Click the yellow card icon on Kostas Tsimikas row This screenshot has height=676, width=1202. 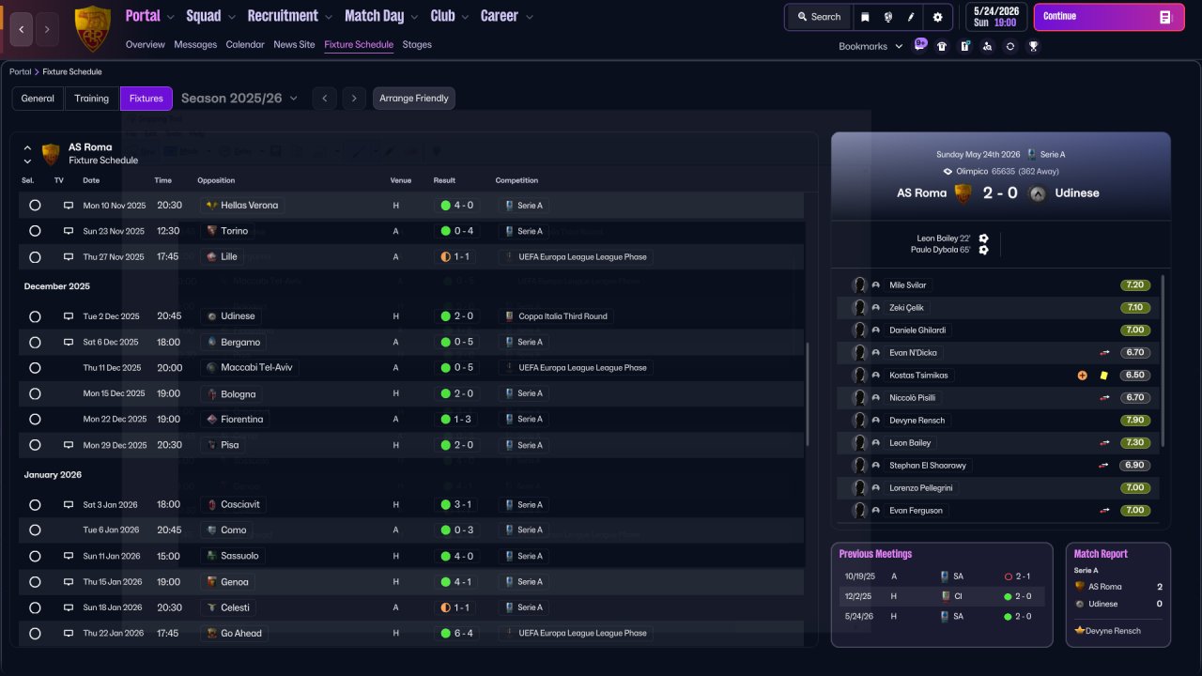[x=1103, y=376]
